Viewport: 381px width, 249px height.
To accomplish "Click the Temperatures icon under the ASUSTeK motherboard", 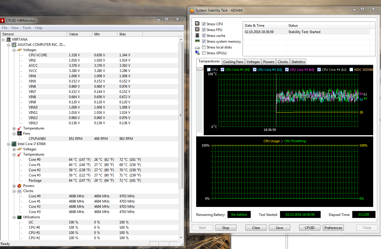I will [x=19, y=128].
